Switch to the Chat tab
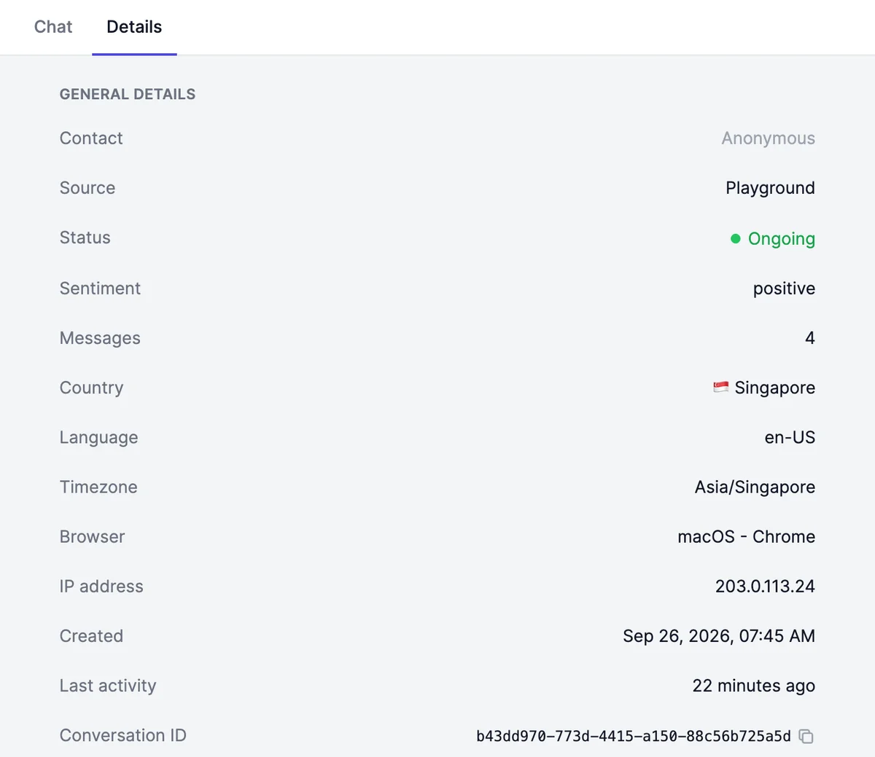 click(x=53, y=27)
